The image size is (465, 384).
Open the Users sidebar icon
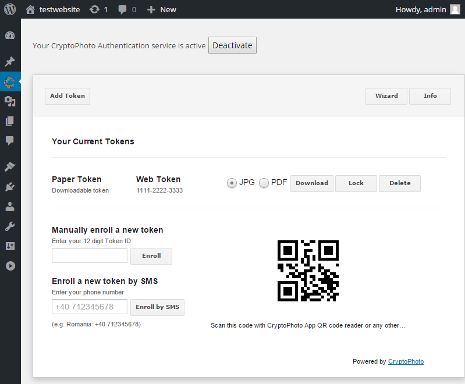click(10, 207)
